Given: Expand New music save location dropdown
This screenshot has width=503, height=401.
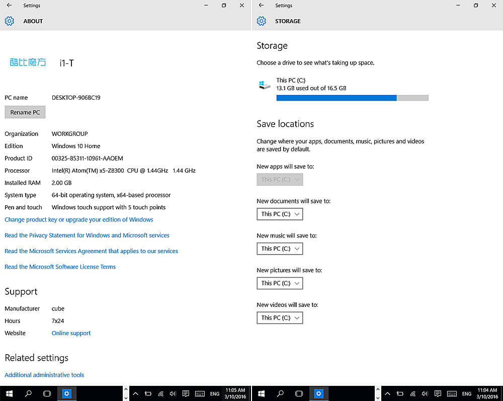Looking at the screenshot, I should pos(280,249).
